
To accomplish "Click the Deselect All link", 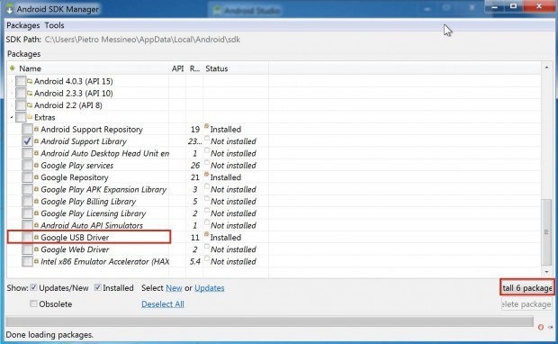I will (163, 304).
